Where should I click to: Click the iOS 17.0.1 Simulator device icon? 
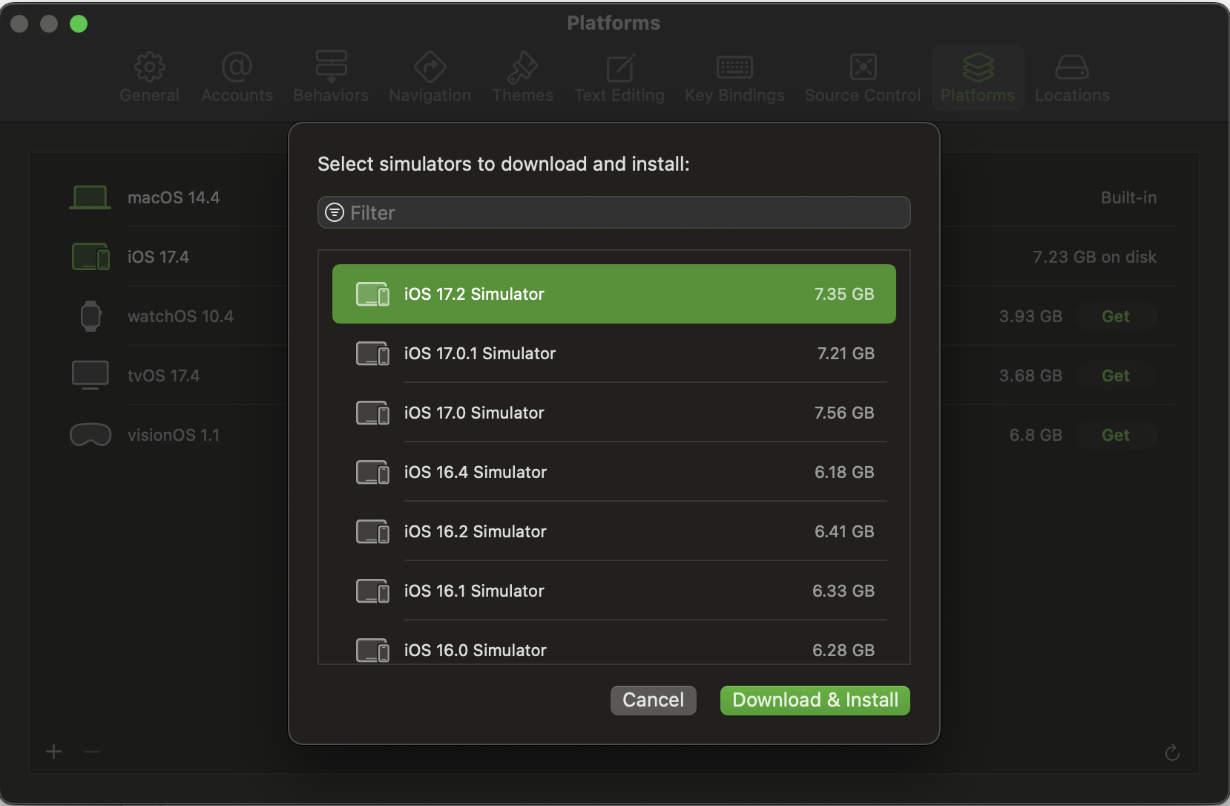pos(372,353)
